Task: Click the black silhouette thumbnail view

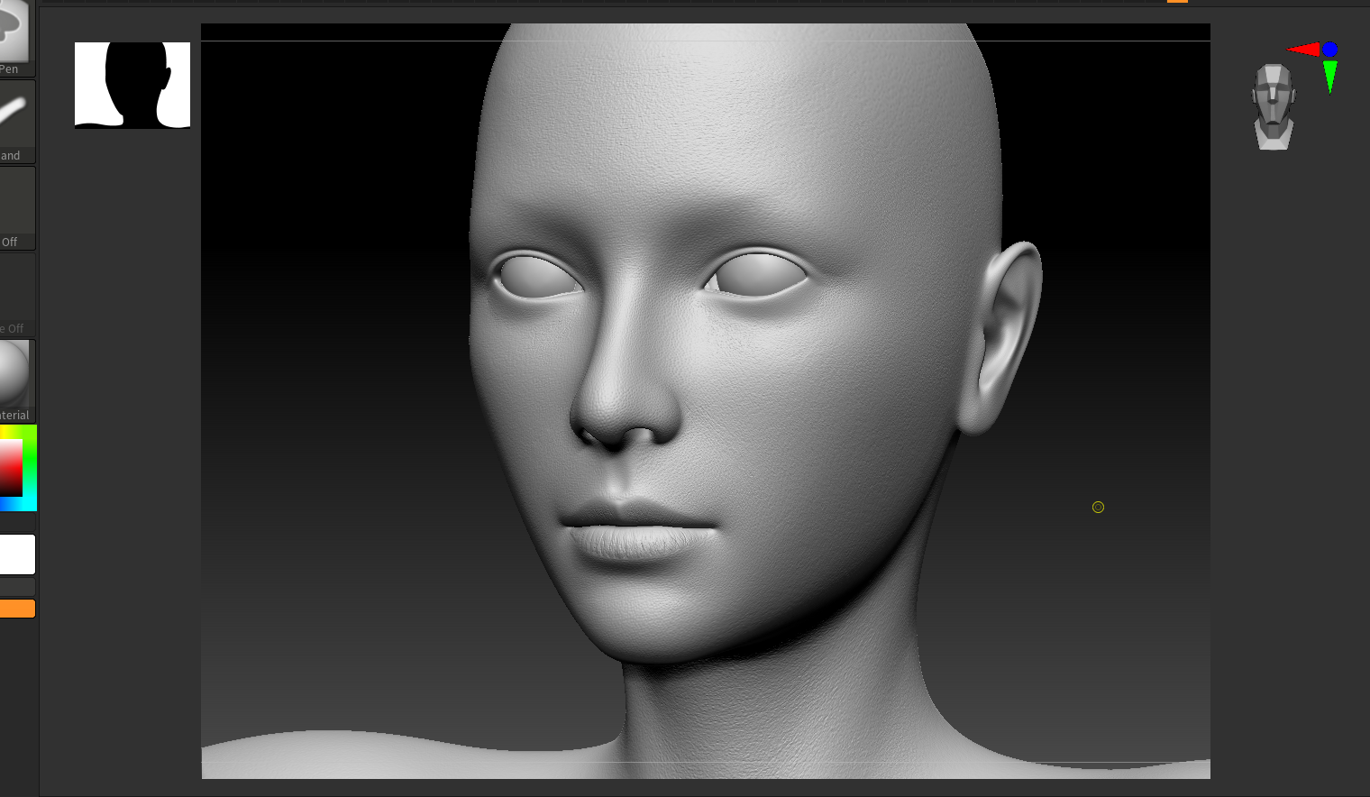Action: 132,85
